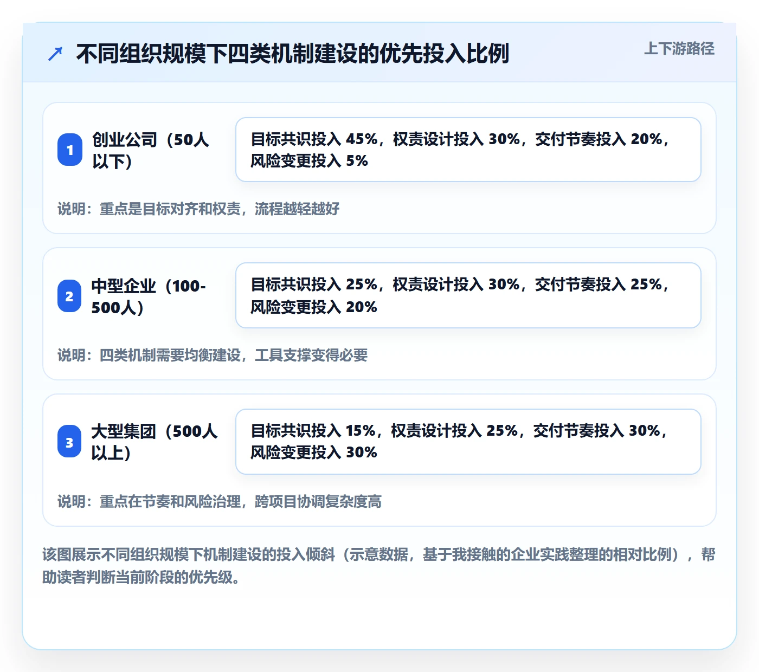The width and height of the screenshot is (759, 672).
Task: Click the caption paragraph starting 该图展示不同组织规模
Action: [x=379, y=566]
